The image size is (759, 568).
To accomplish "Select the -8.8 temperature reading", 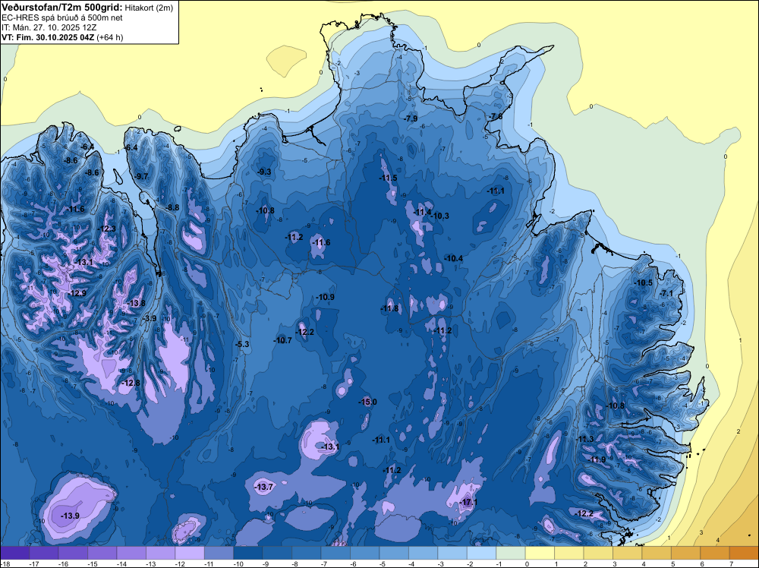I will (x=172, y=207).
